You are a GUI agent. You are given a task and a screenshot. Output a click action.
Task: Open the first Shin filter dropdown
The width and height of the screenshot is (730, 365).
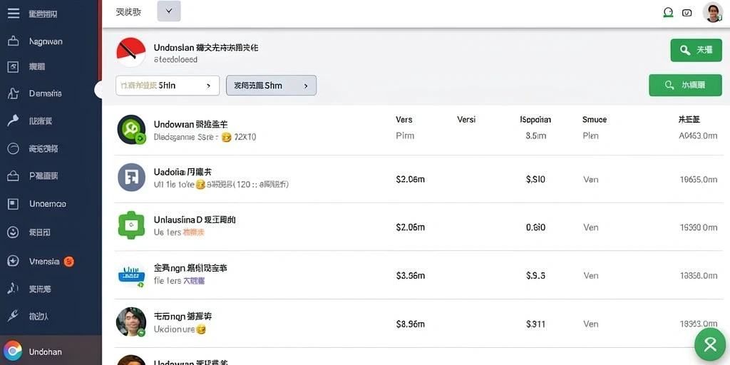coord(168,86)
